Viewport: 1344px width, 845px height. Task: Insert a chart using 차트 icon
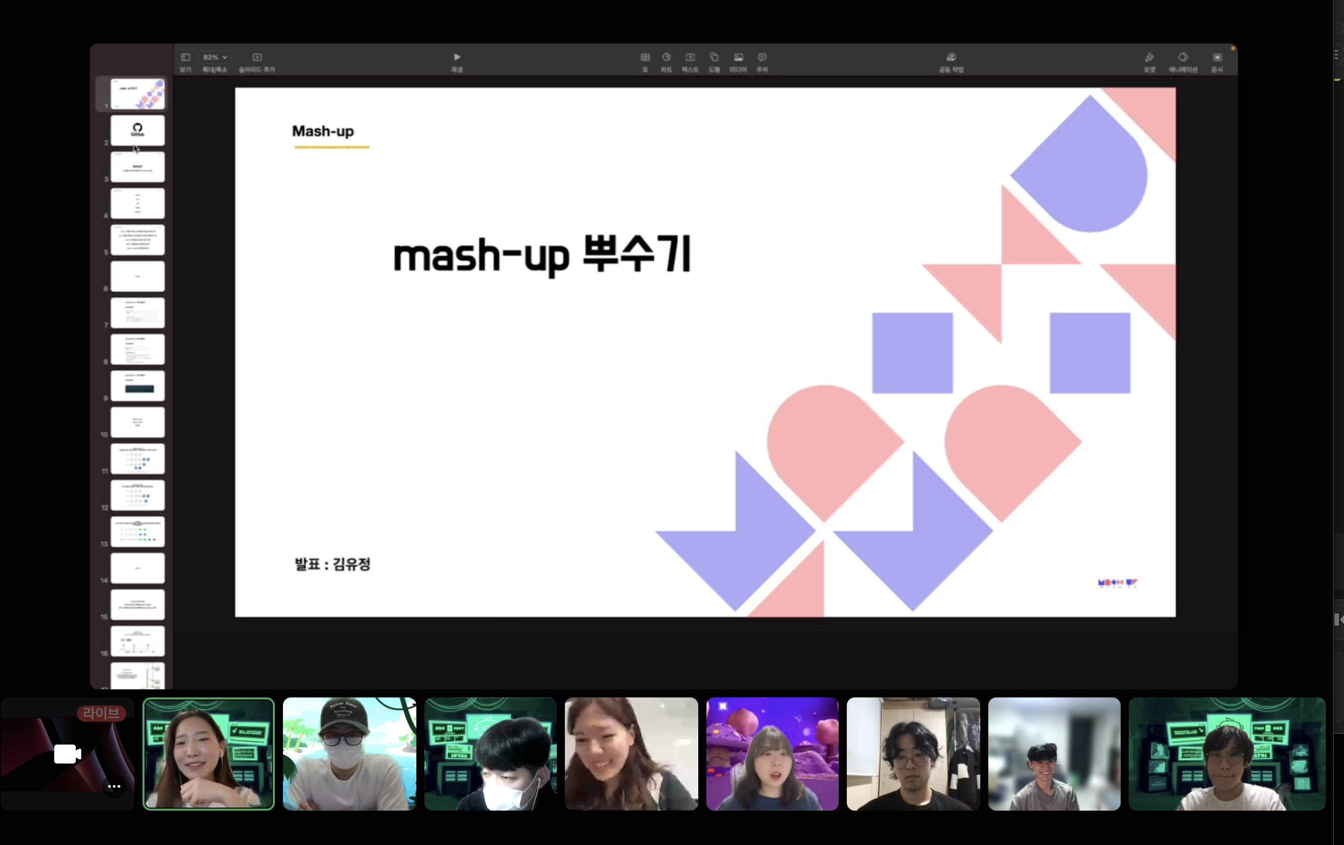[666, 58]
